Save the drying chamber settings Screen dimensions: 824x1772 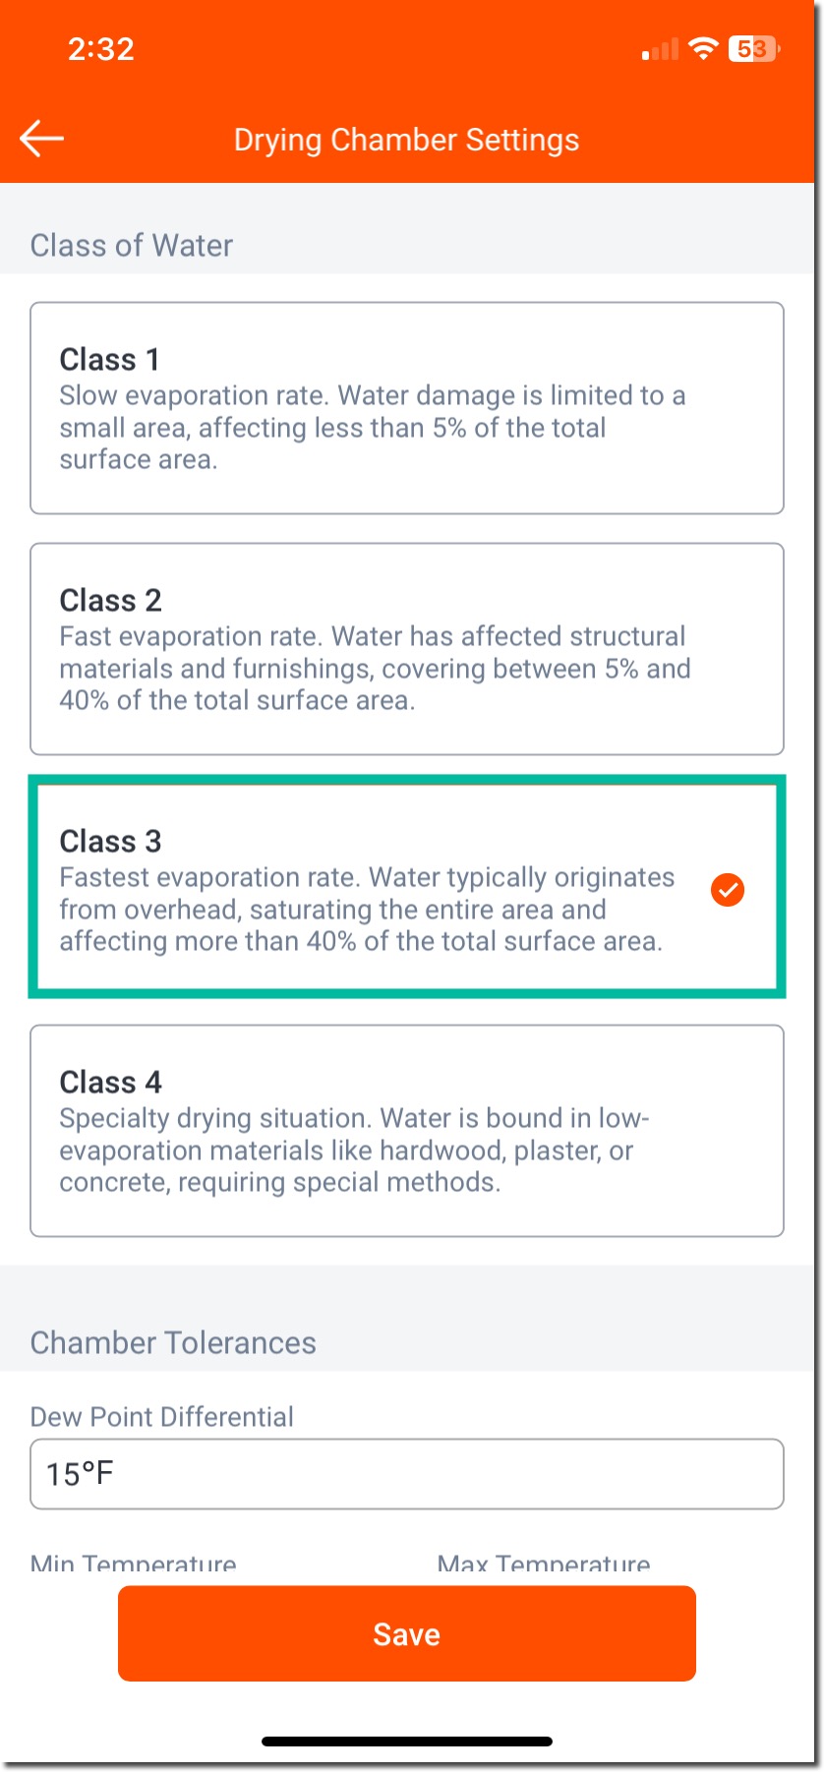[x=407, y=1633]
